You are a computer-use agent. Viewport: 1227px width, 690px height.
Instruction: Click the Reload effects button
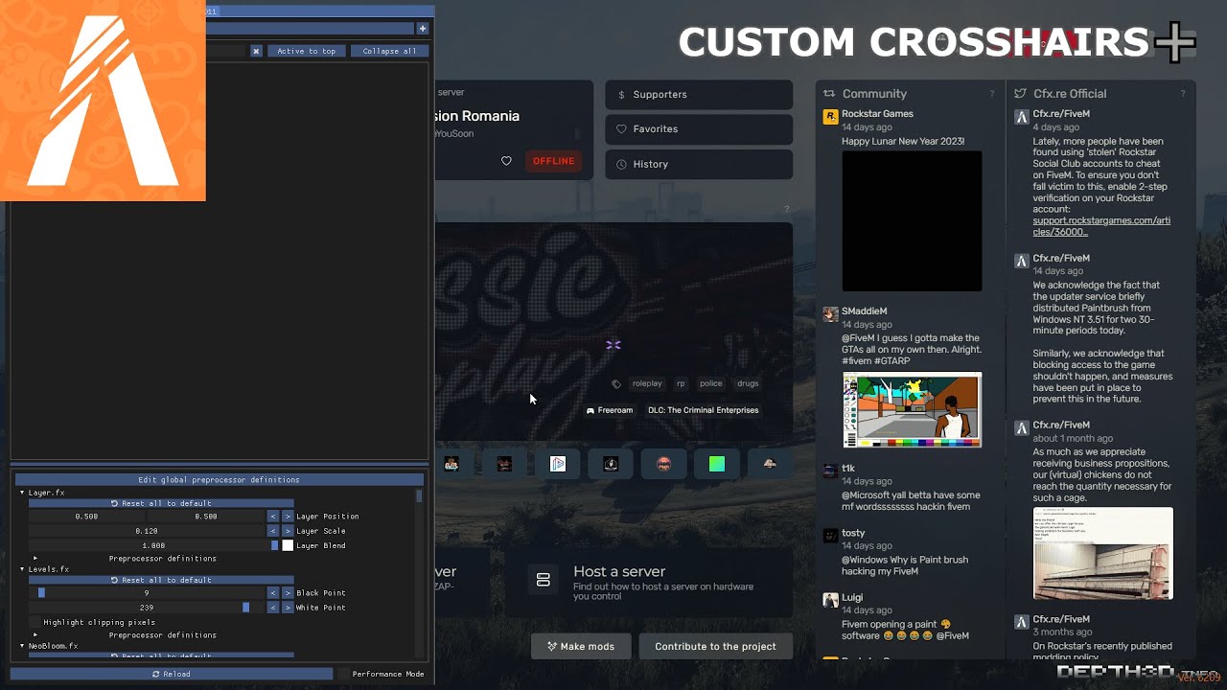point(172,674)
